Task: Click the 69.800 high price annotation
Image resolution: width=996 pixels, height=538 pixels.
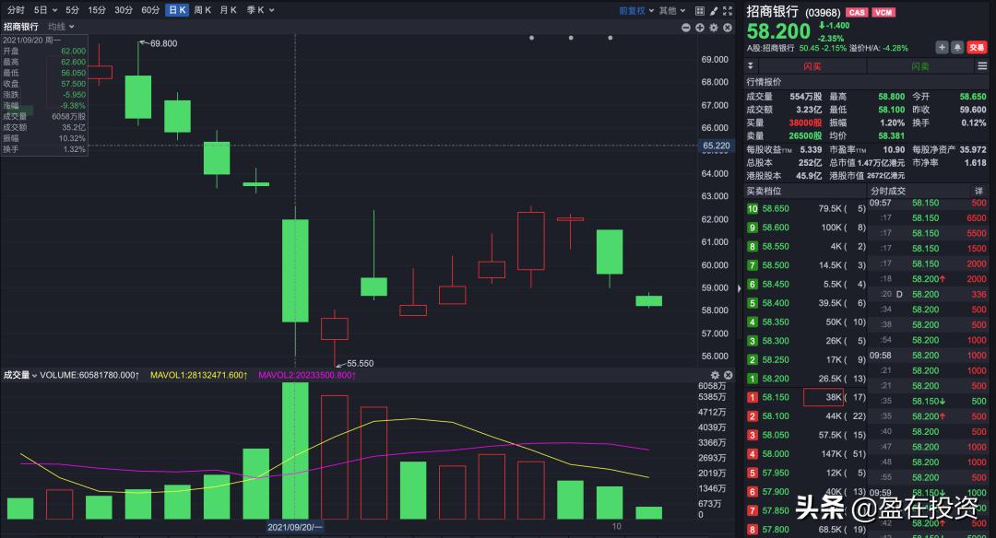Action: pyautogui.click(x=163, y=44)
